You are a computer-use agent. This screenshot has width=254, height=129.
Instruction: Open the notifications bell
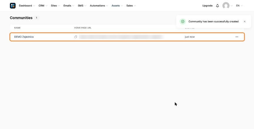pyautogui.click(x=217, y=6)
